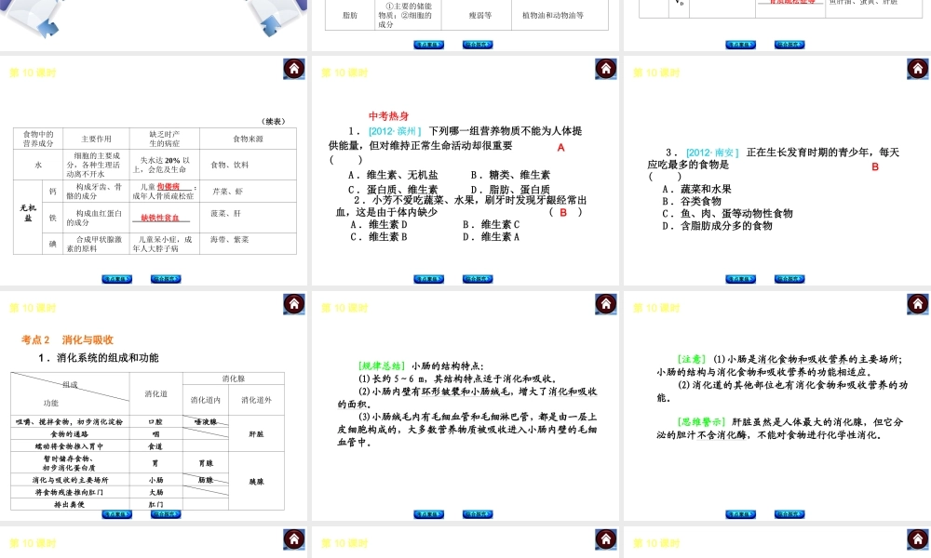Click home icon on the 续表 nutrition table slide
The image size is (931, 558).
[x=294, y=69]
